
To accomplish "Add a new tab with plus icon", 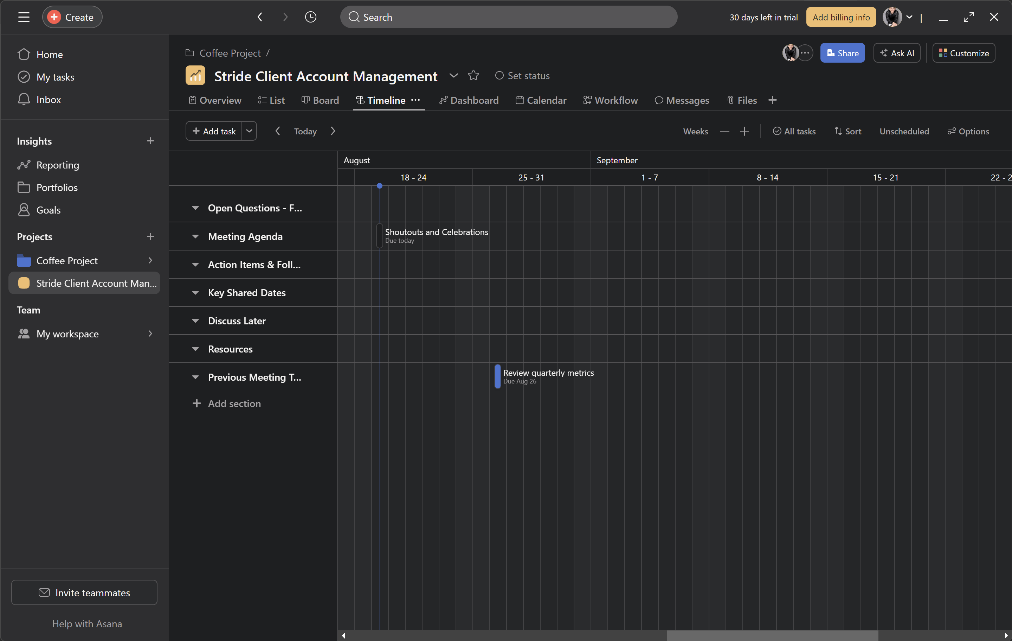I will 773,100.
